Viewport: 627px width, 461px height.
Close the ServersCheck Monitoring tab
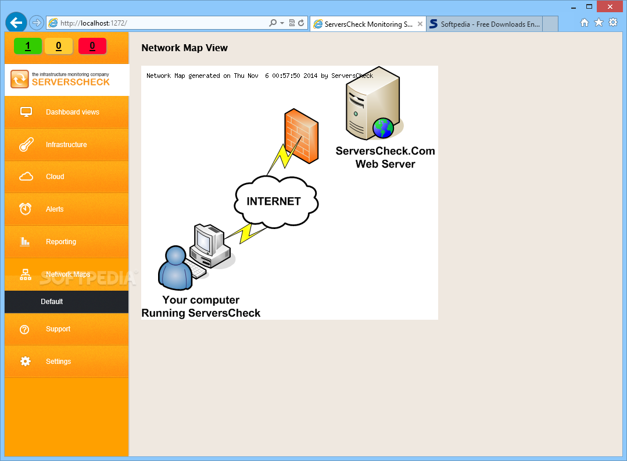coord(420,24)
